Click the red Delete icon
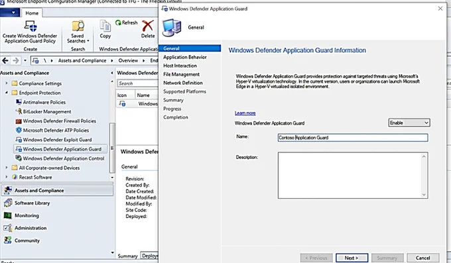 pyautogui.click(x=147, y=26)
